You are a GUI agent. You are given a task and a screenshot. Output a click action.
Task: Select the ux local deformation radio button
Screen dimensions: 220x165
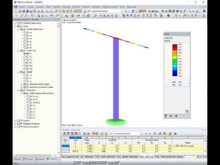25,32
